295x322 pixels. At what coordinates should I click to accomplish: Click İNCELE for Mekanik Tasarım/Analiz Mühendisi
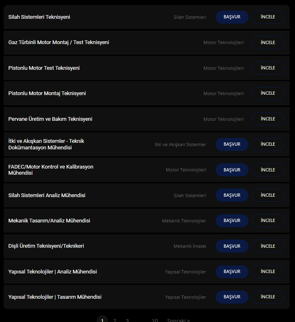[268, 221]
